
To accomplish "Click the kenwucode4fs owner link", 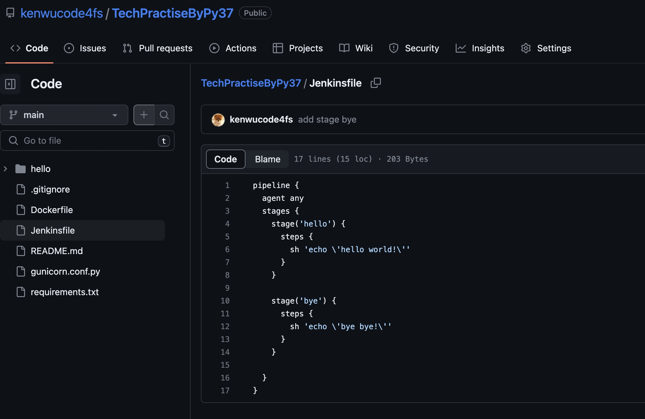I will pyautogui.click(x=62, y=13).
